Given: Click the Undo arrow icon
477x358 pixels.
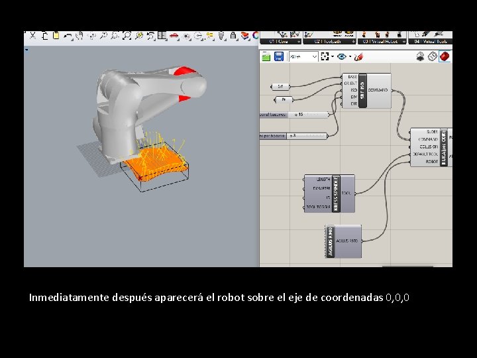Looking at the screenshot, I should [x=68, y=36].
